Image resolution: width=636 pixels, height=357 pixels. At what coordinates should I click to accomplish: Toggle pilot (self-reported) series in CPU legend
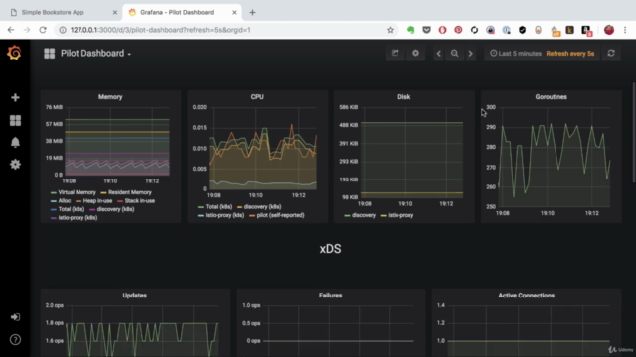280,215
